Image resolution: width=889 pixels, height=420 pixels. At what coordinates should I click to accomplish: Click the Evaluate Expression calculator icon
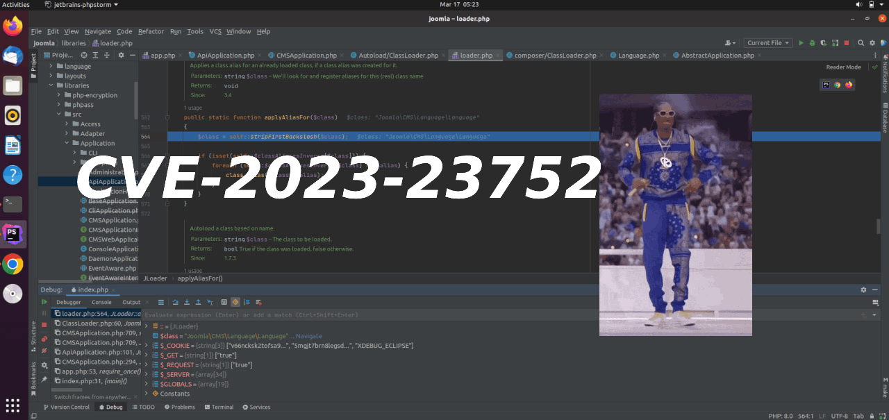click(224, 302)
